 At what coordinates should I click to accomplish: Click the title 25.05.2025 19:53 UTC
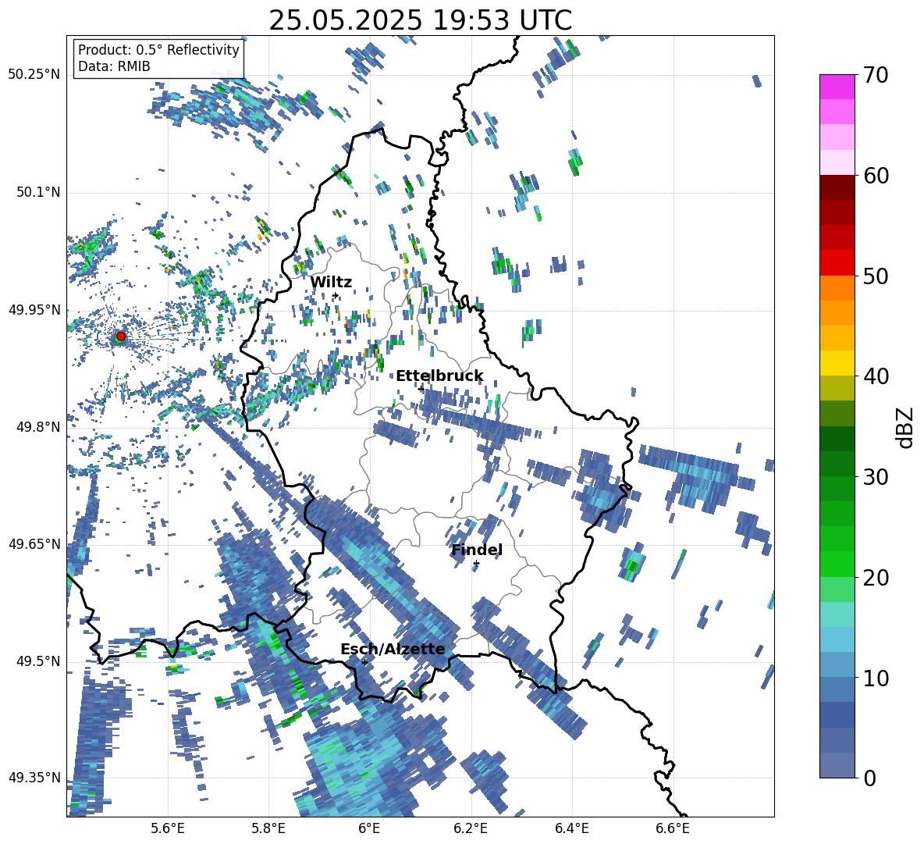pyautogui.click(x=420, y=20)
